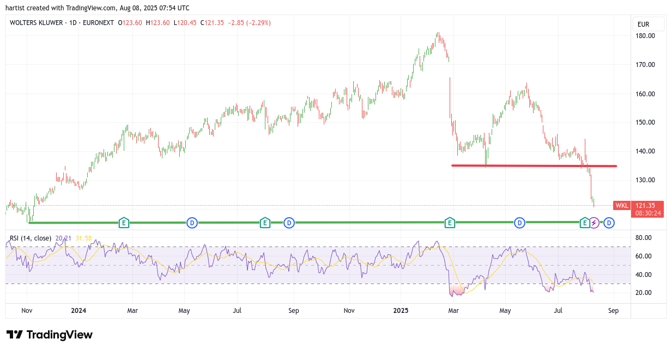Viewport: 672px width, 351px height.
Task: Open the dividend marker from May 2024
Action: pyautogui.click(x=192, y=223)
